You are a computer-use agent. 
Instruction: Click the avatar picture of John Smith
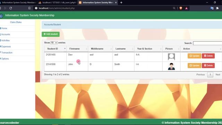click(171, 66)
